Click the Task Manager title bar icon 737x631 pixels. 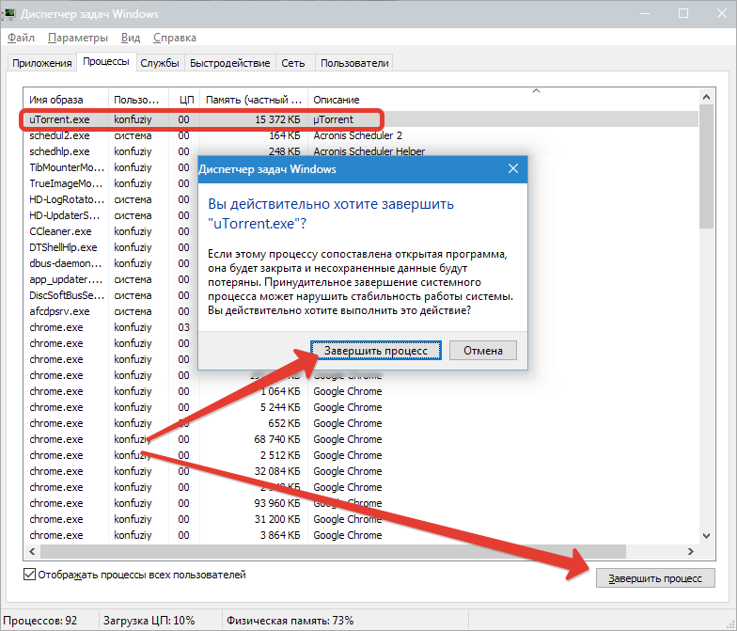point(9,13)
